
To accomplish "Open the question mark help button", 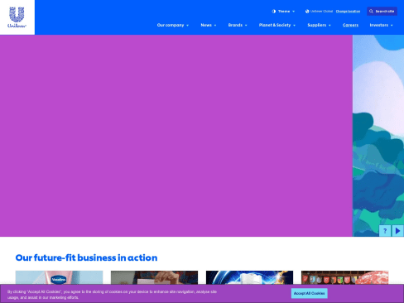I will (385, 231).
